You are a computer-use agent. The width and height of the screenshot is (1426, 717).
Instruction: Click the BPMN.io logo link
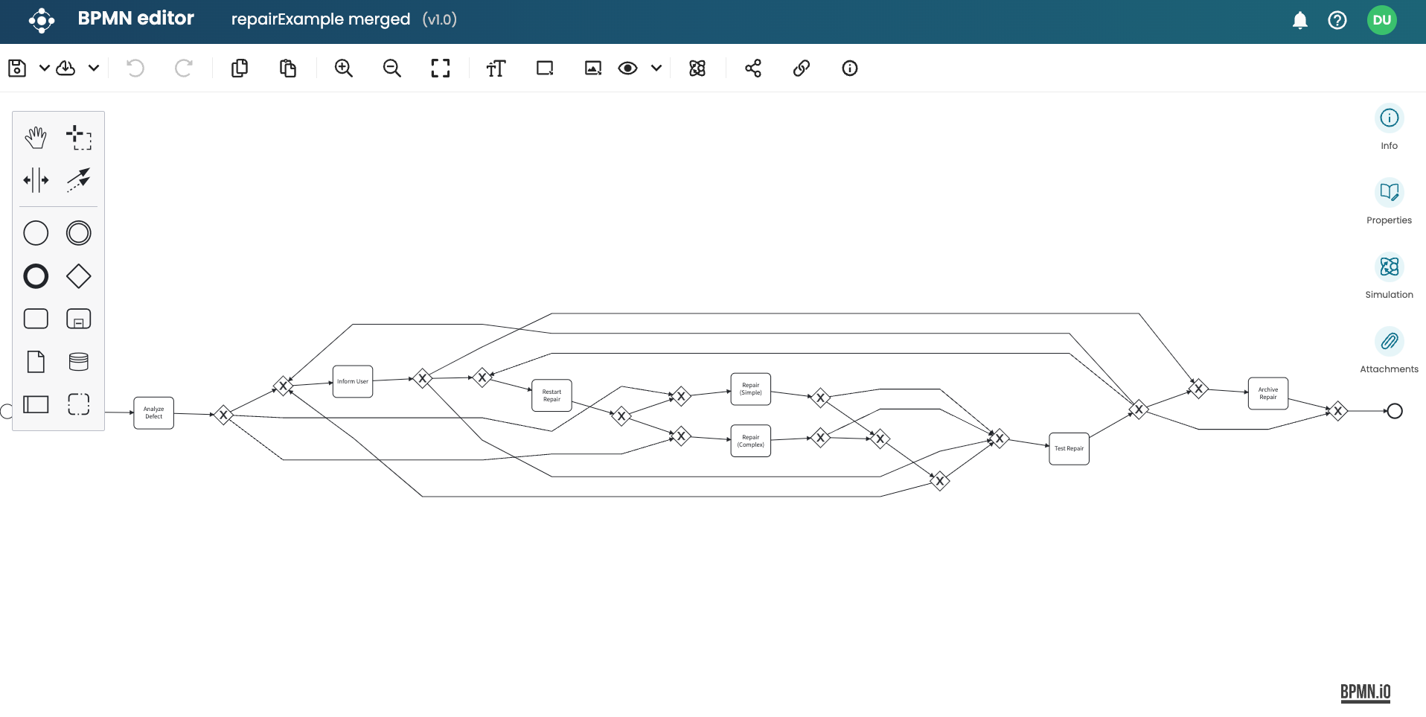tap(1365, 692)
